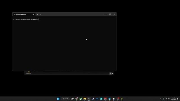Image resolution: width=180 pixels, height=101 pixels.
Task: Click the Terminal taskbar icon
Action: pyautogui.click(x=89, y=99)
